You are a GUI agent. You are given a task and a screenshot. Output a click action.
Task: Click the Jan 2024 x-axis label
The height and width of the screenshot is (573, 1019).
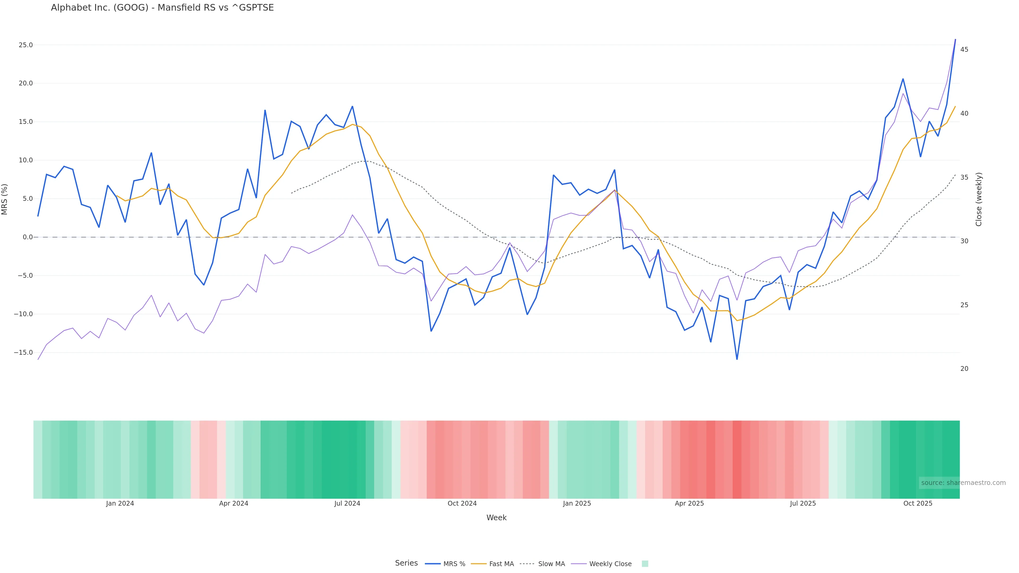(120, 503)
